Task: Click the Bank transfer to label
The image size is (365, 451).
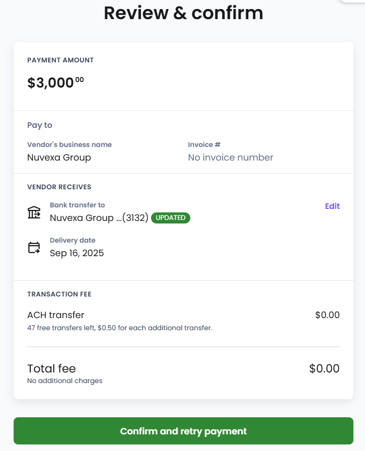Action: tap(77, 205)
